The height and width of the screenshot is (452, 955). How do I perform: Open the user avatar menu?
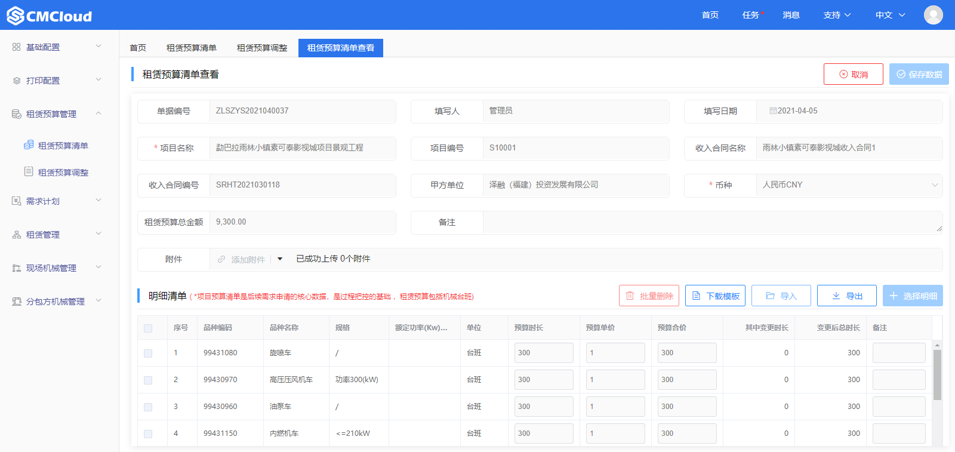click(x=934, y=15)
